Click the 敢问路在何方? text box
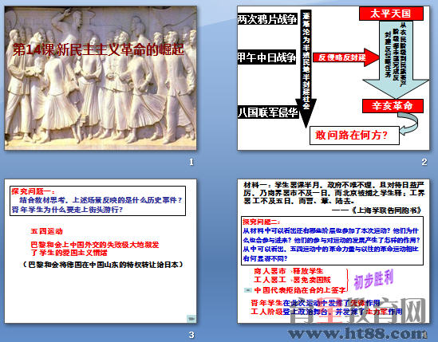Viewport: 438px width, 342px height. point(354,136)
